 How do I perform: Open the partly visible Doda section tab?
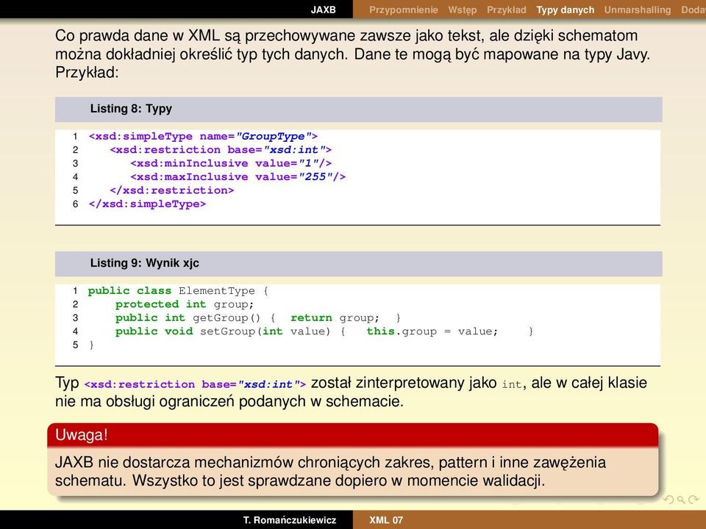pyautogui.click(x=693, y=10)
